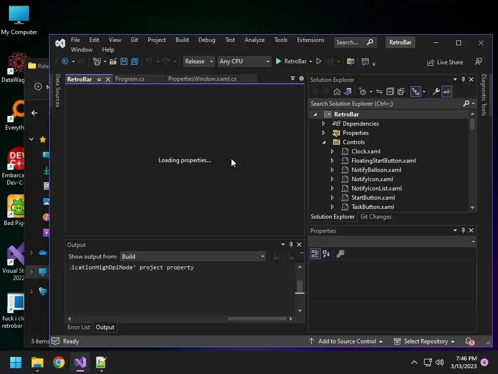Toggle Preview Selected Items in Solution Explorer
Image resolution: width=498 pixels, height=374 pixels.
pos(447,92)
